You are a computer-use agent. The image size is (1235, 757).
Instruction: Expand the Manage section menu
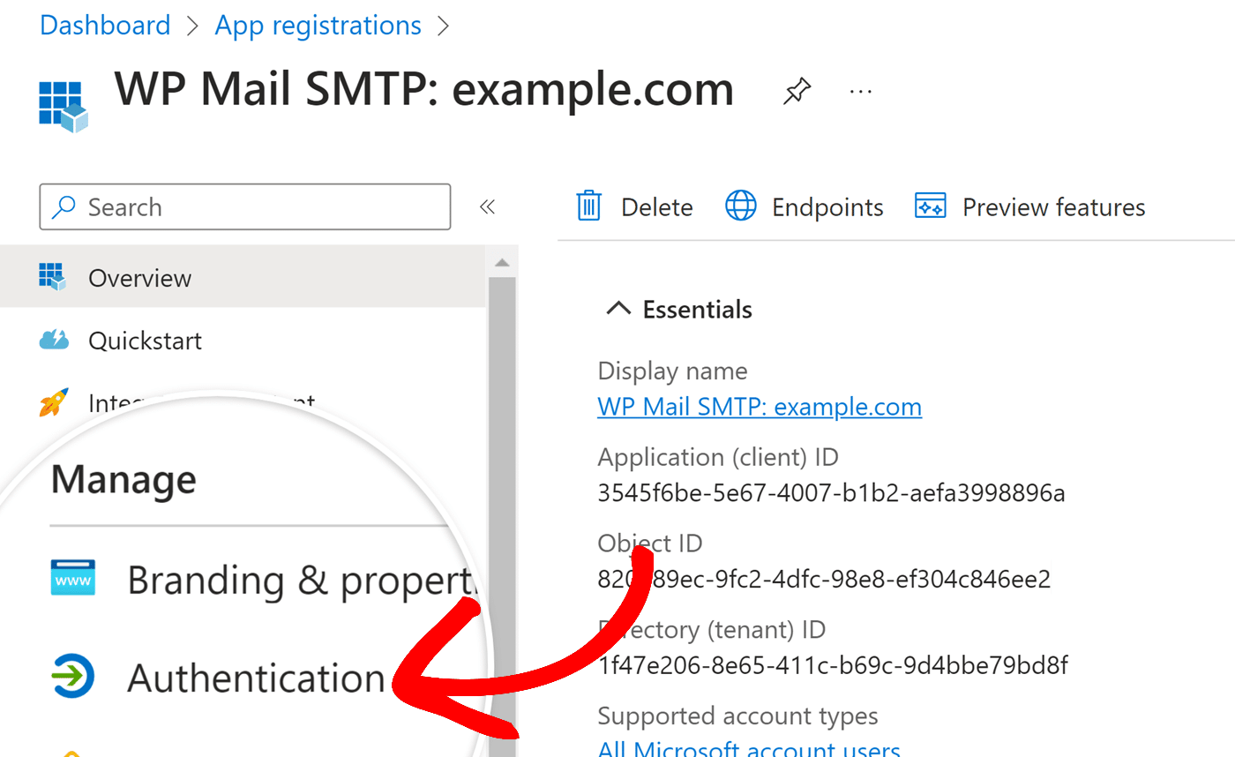122,479
